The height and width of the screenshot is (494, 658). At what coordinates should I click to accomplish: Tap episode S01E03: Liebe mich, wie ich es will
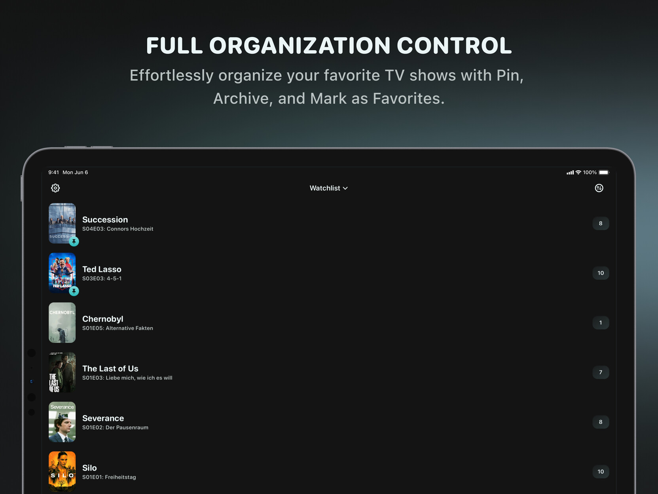[127, 378]
